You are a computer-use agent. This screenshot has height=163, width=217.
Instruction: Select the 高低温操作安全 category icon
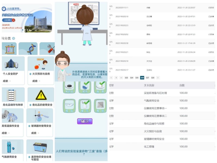pyautogui.click(x=10, y=116)
